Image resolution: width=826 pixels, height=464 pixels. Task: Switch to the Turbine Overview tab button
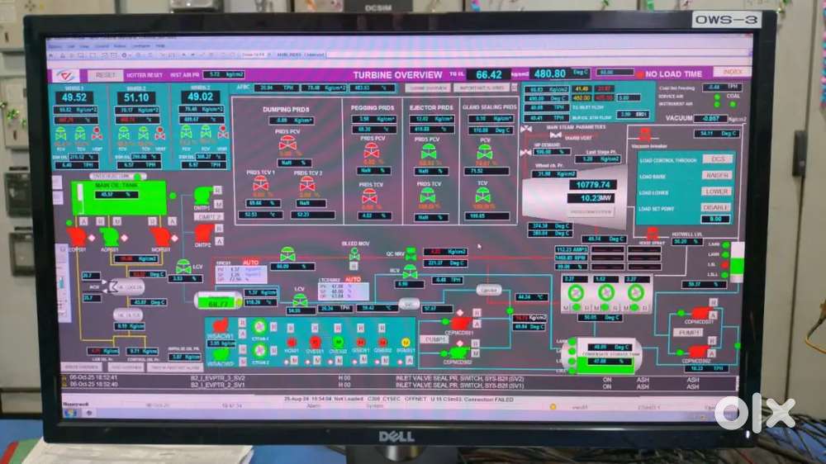pos(428,88)
